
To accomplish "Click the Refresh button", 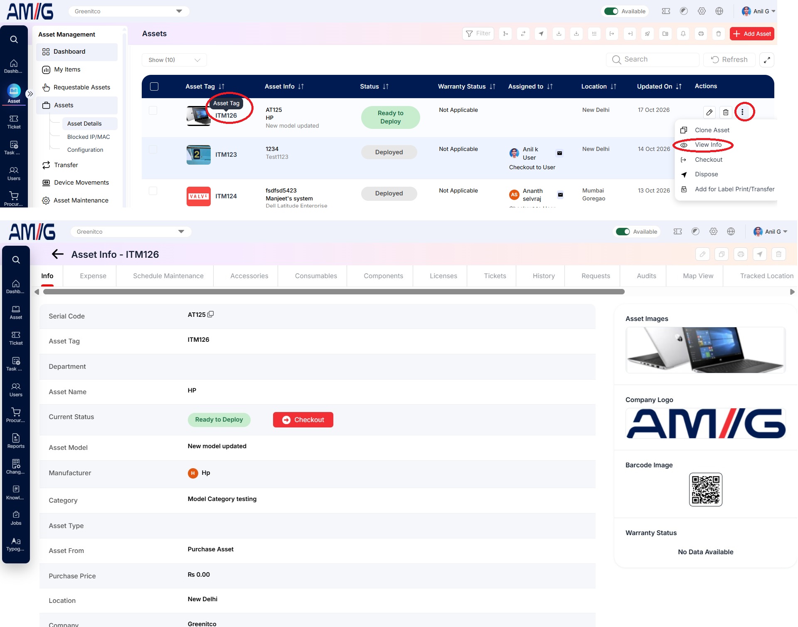I will click(x=729, y=60).
